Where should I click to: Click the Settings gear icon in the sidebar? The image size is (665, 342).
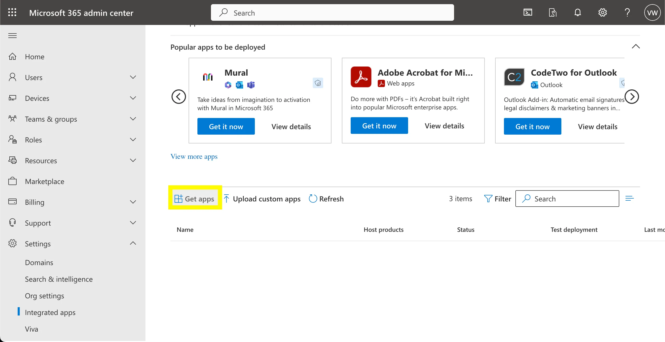(12, 244)
